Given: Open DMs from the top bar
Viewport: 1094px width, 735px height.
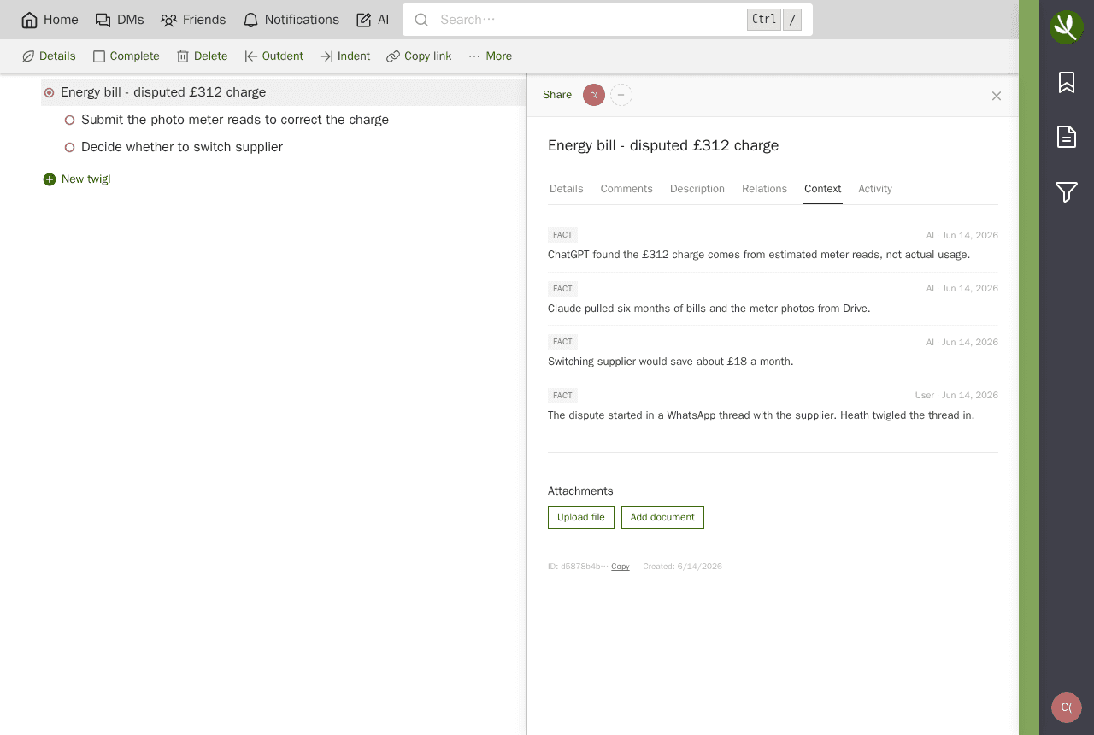Looking at the screenshot, I should (119, 20).
